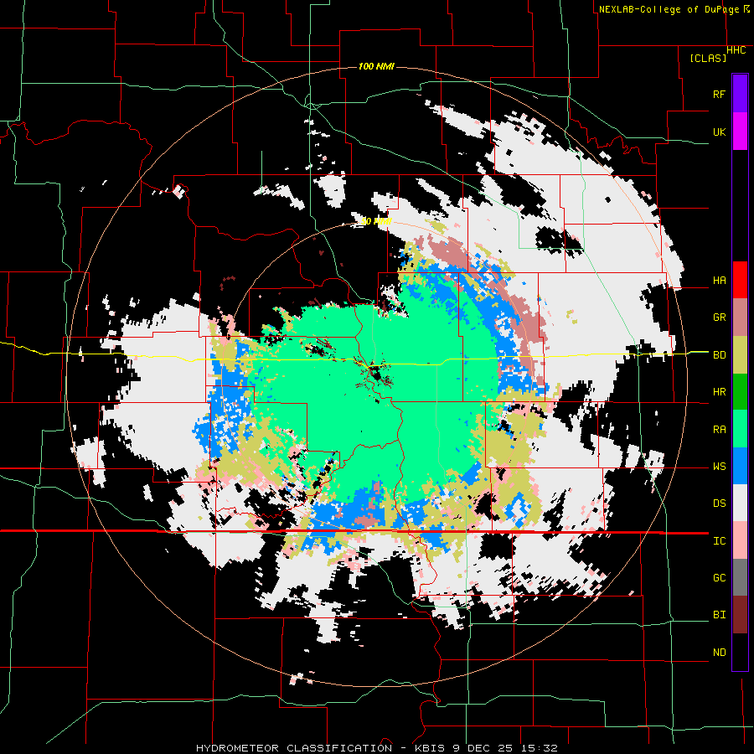This screenshot has height=754, width=754.
Task: Click the WS legend label
Action: [719, 467]
